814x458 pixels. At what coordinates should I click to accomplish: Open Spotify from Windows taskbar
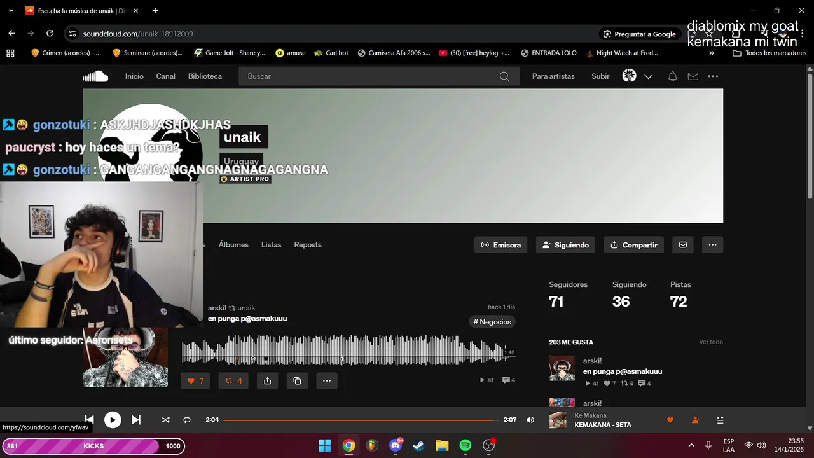pyautogui.click(x=466, y=445)
